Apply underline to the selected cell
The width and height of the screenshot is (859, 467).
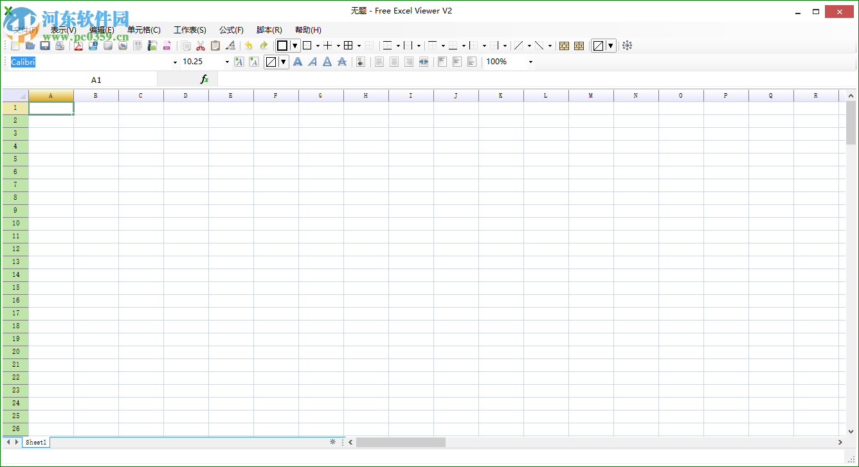[x=327, y=61]
